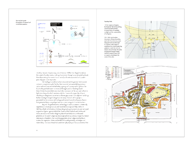This screenshot has height=149, width=193.
Task: Click the left page number at bottom
Action: (37, 130)
